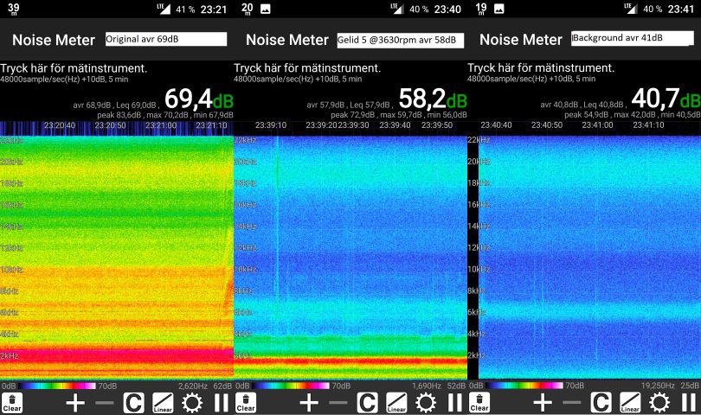Screen dimensions: 701x415
Task: Pause measurement in the Background 41dB panel
Action: [689, 403]
